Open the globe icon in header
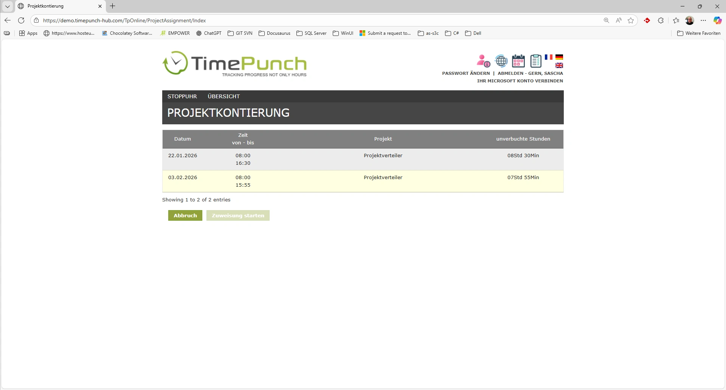This screenshot has height=390, width=726. pos(501,61)
